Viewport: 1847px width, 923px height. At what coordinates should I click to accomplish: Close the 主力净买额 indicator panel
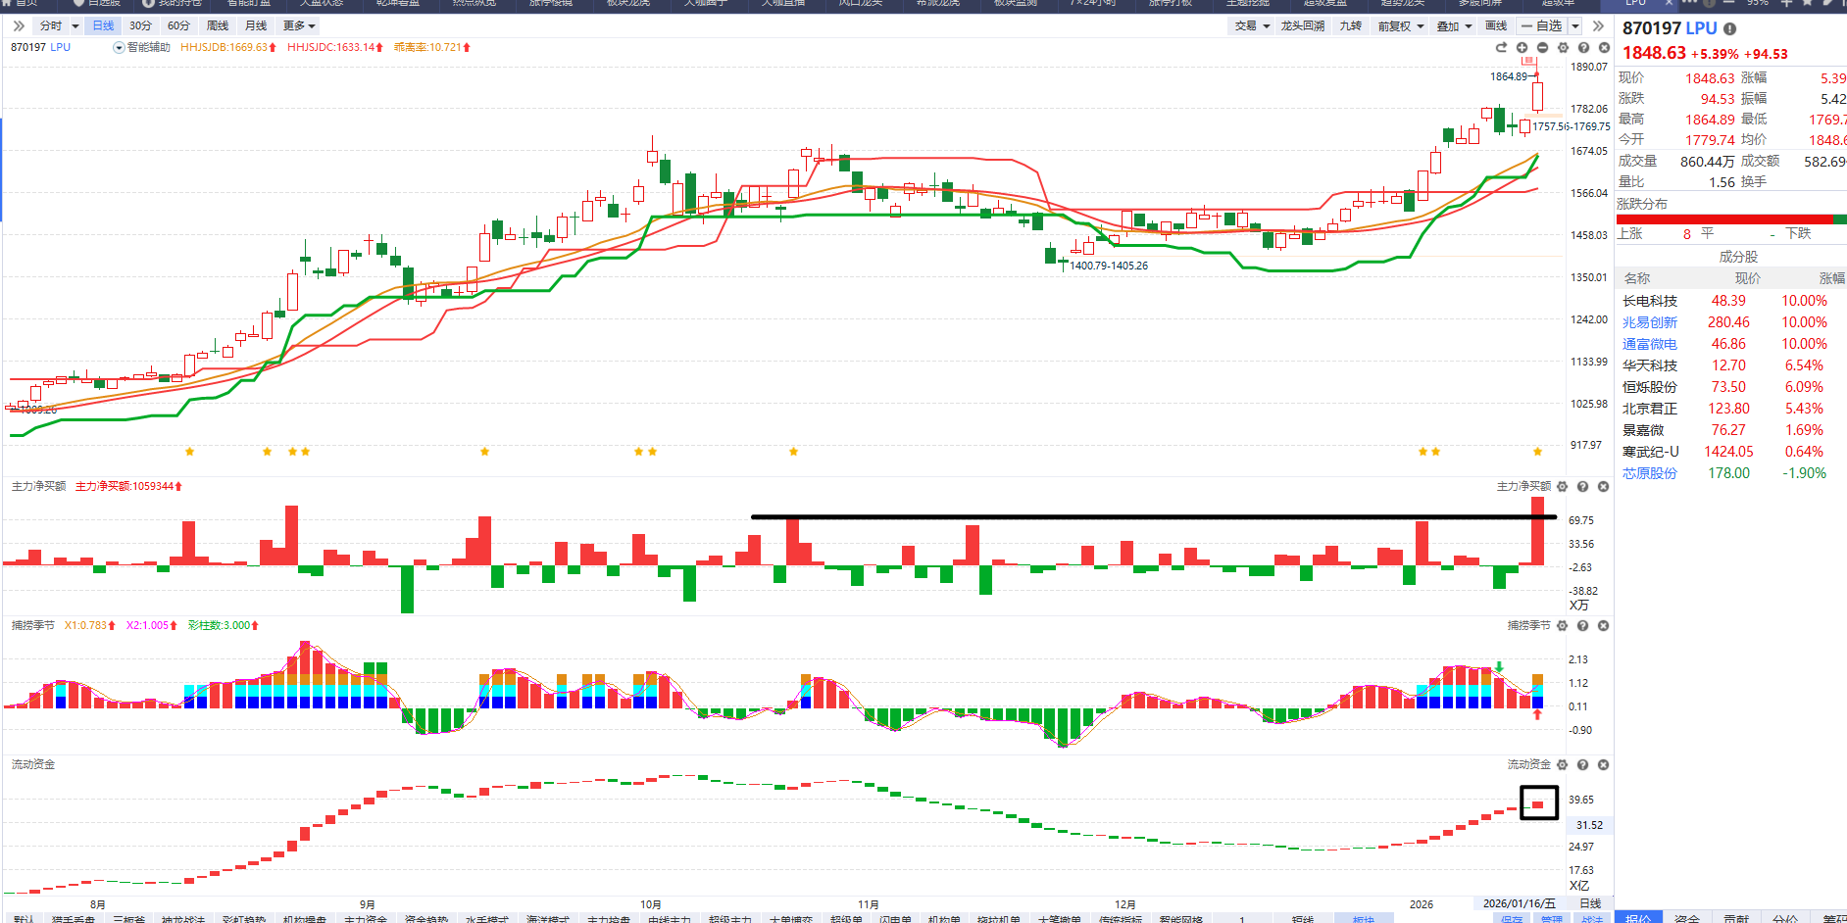click(x=1603, y=486)
